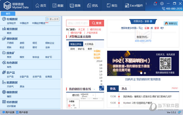Select the 农产品 category icon
The image size is (183, 115).
(4, 72)
